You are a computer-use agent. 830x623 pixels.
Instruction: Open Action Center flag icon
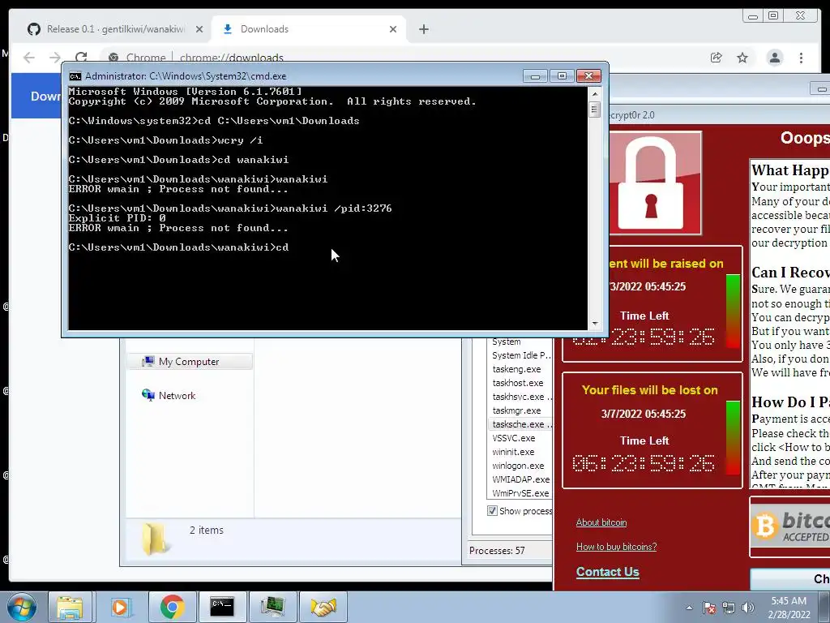(x=709, y=608)
